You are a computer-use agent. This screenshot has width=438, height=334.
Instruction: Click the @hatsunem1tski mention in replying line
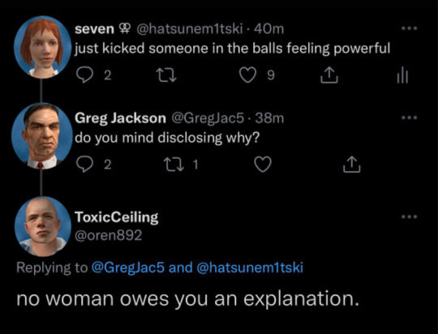(250, 268)
